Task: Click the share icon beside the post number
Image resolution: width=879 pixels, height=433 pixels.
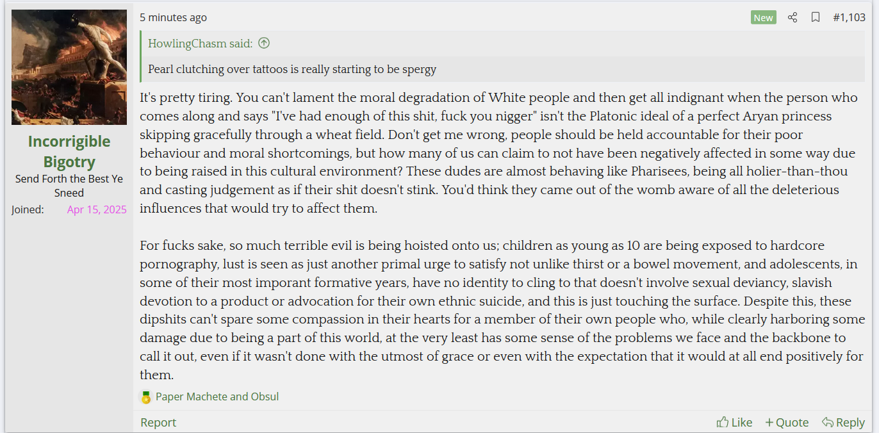Action: (793, 17)
